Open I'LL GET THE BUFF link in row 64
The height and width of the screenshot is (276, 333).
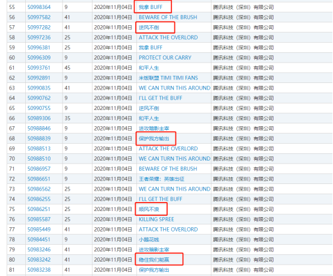coord(160,98)
